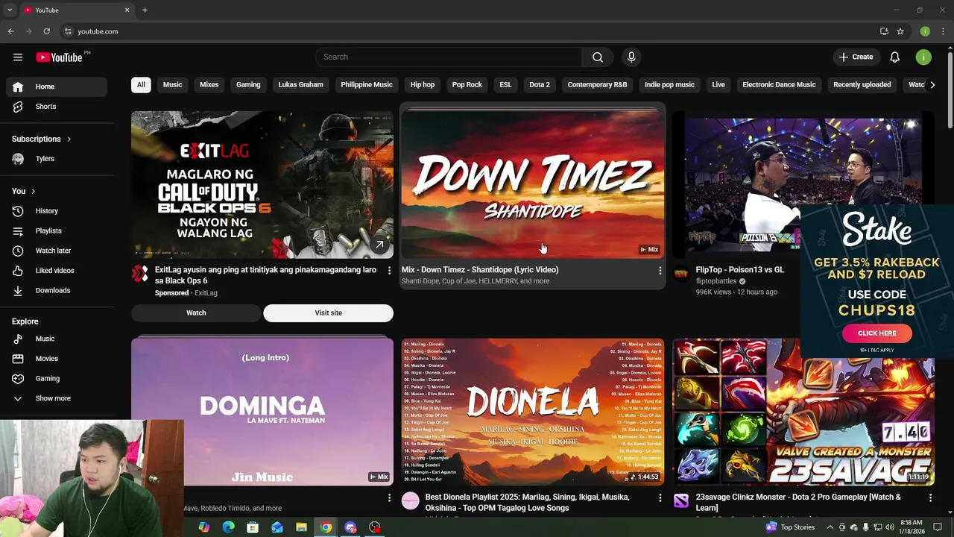954x537 pixels.
Task: Show more filter chips with arrow
Action: point(932,84)
